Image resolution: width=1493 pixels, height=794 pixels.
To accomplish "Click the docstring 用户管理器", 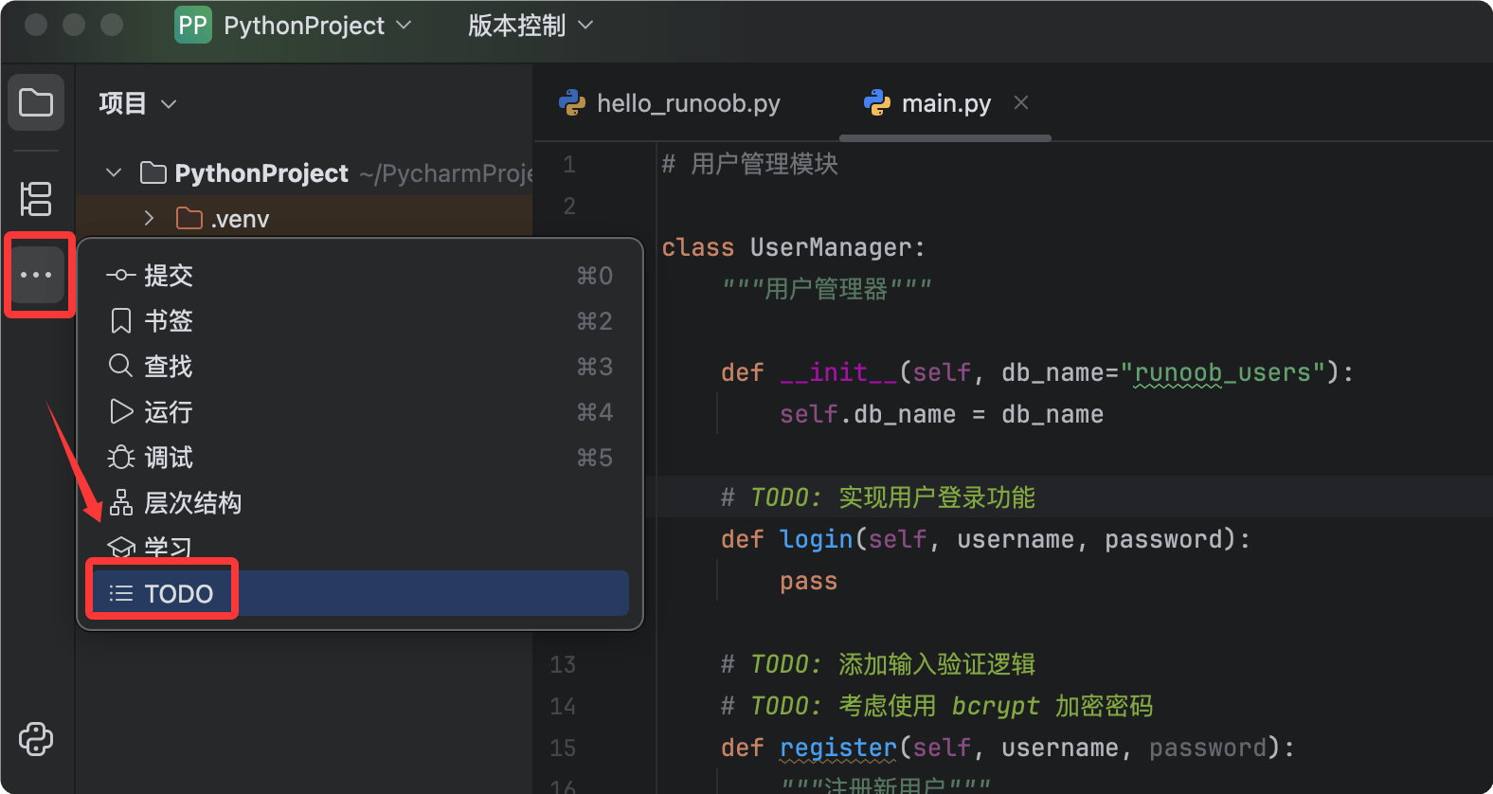I will 826,288.
